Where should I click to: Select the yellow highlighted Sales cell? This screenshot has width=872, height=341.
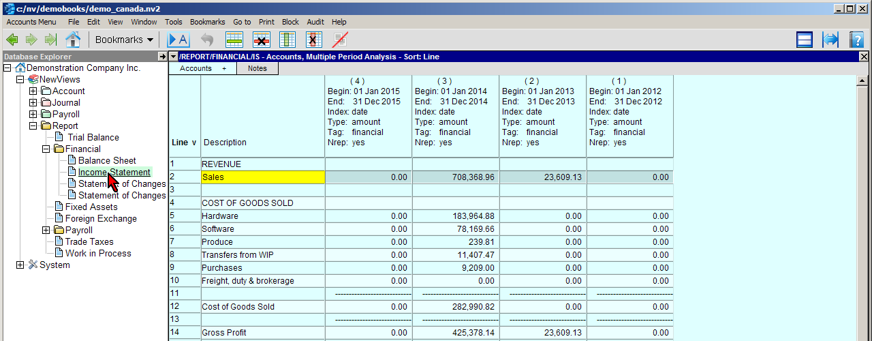point(262,177)
